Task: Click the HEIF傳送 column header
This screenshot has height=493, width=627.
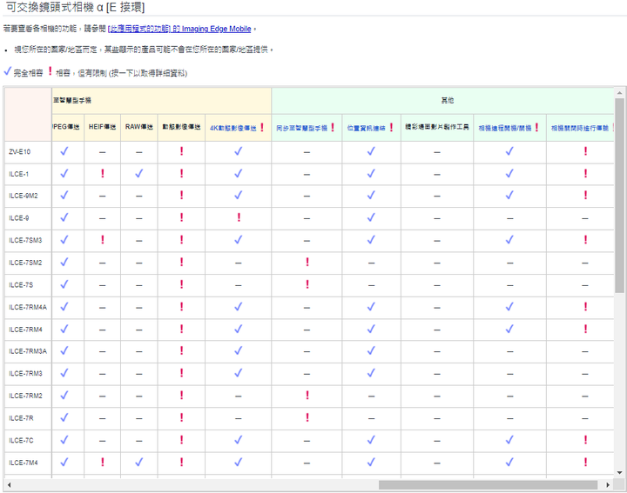Action: tap(103, 128)
